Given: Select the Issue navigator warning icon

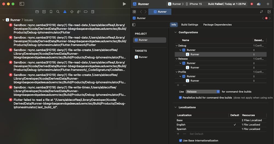Looking at the screenshot, I should (x=65, y=12).
